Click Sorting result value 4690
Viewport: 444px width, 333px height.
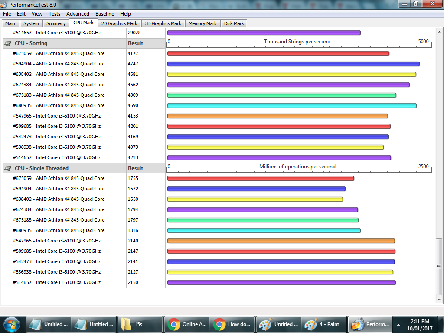point(133,106)
